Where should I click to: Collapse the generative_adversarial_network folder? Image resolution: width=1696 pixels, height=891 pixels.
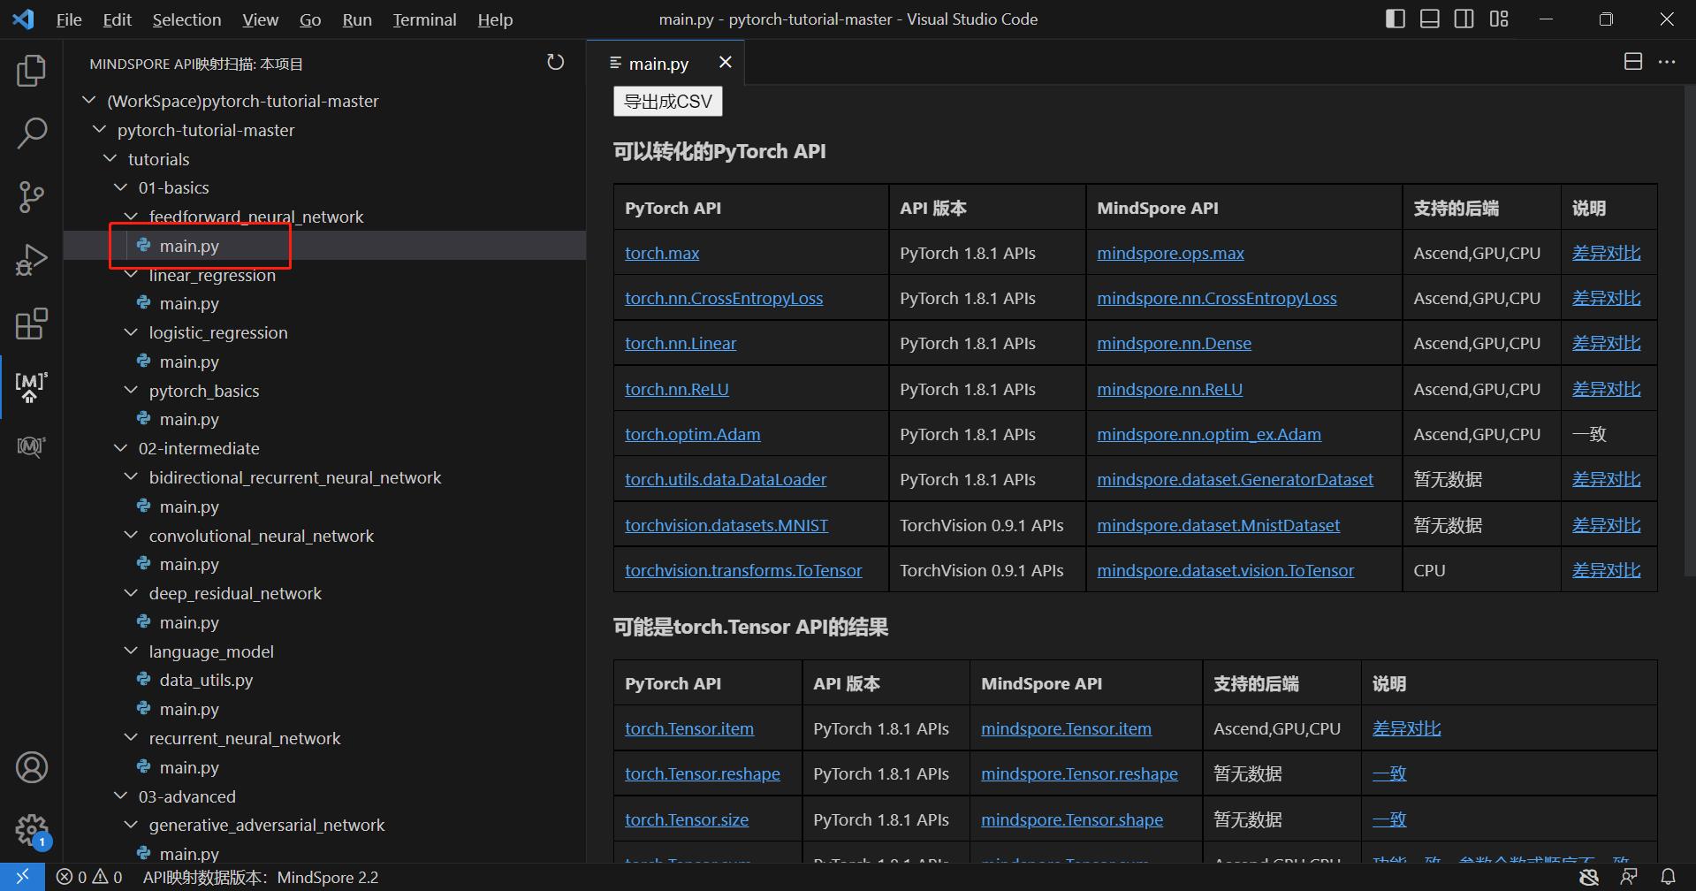[x=131, y=825]
